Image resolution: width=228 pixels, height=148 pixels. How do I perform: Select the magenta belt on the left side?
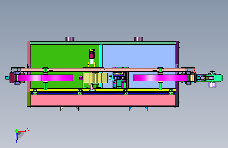(45, 78)
